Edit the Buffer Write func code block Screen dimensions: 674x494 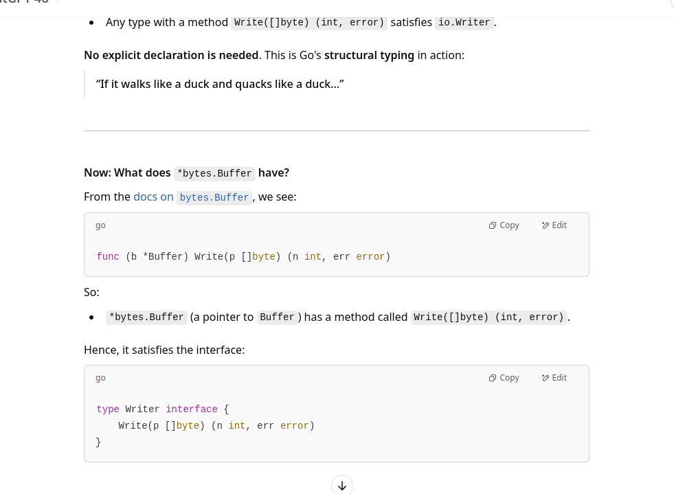pos(554,225)
